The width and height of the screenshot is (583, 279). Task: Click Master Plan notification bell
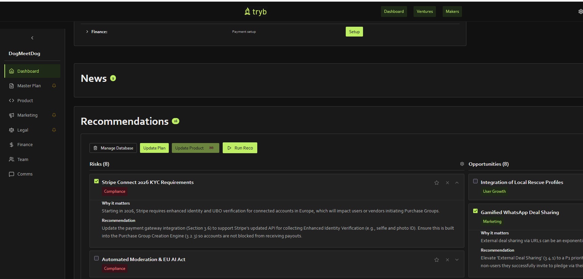(x=54, y=86)
